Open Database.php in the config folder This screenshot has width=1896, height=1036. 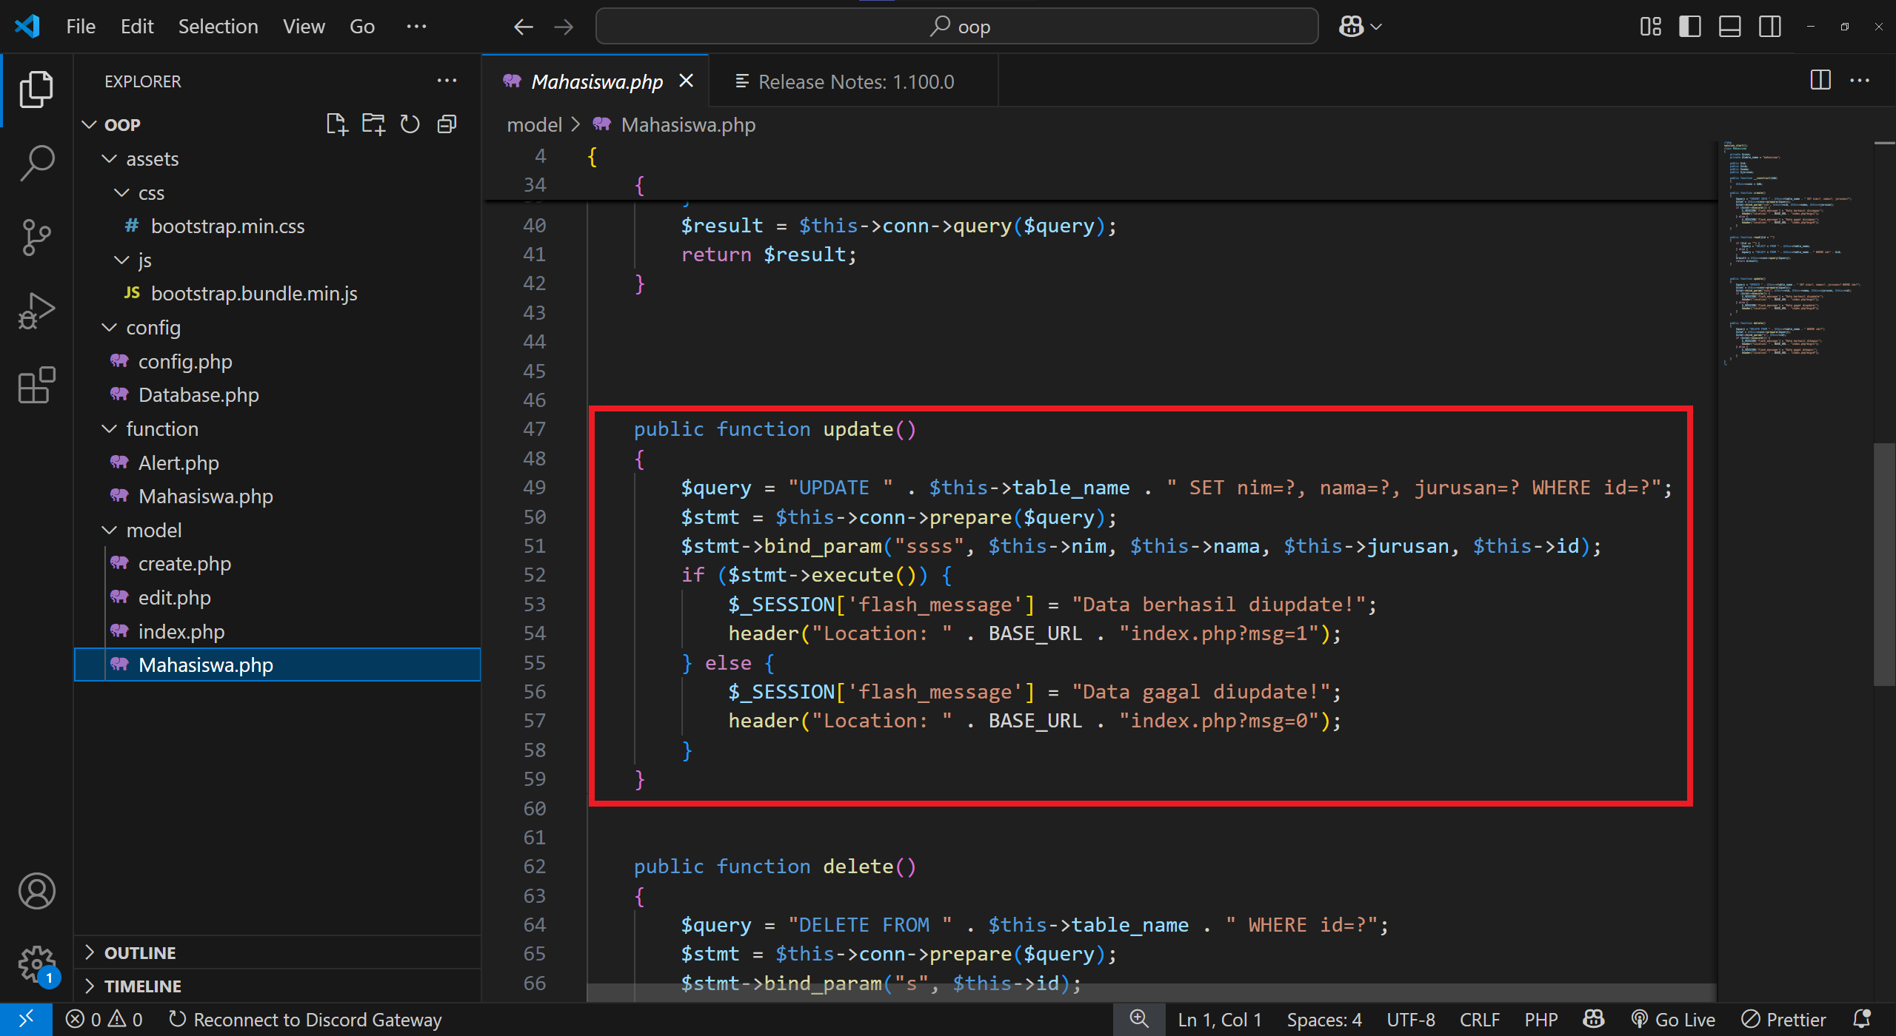pos(198,395)
